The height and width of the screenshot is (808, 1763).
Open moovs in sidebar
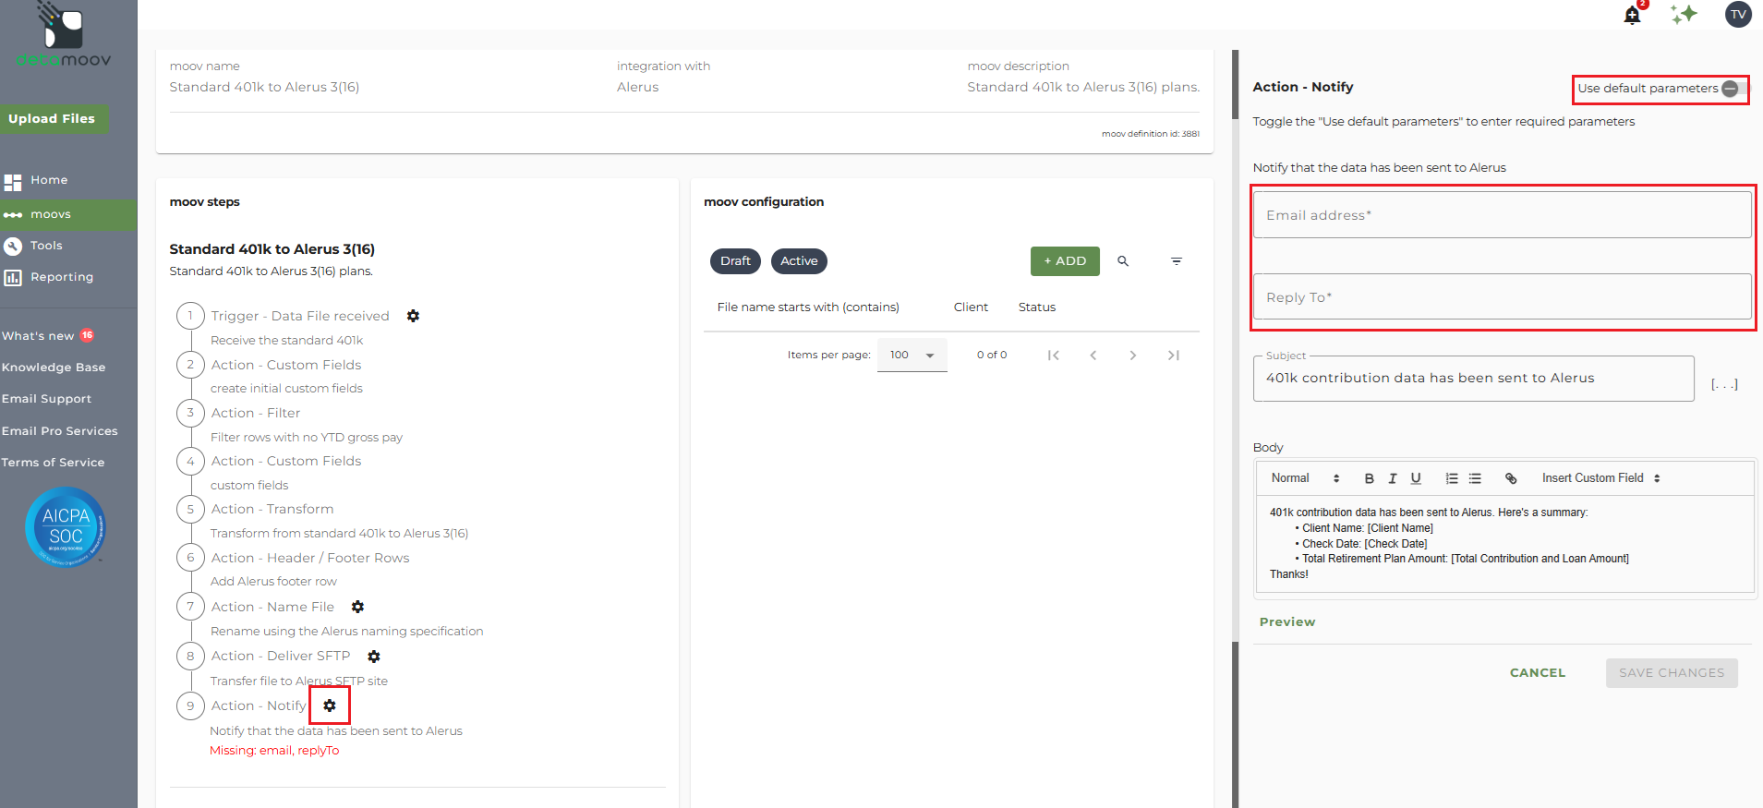coord(68,214)
